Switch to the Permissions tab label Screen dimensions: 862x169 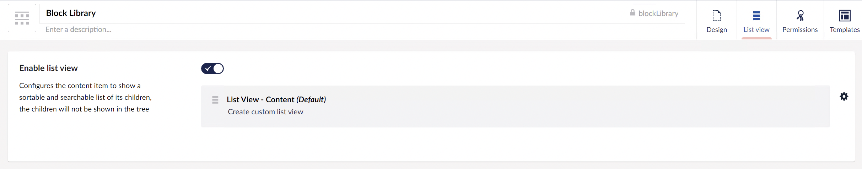[800, 29]
